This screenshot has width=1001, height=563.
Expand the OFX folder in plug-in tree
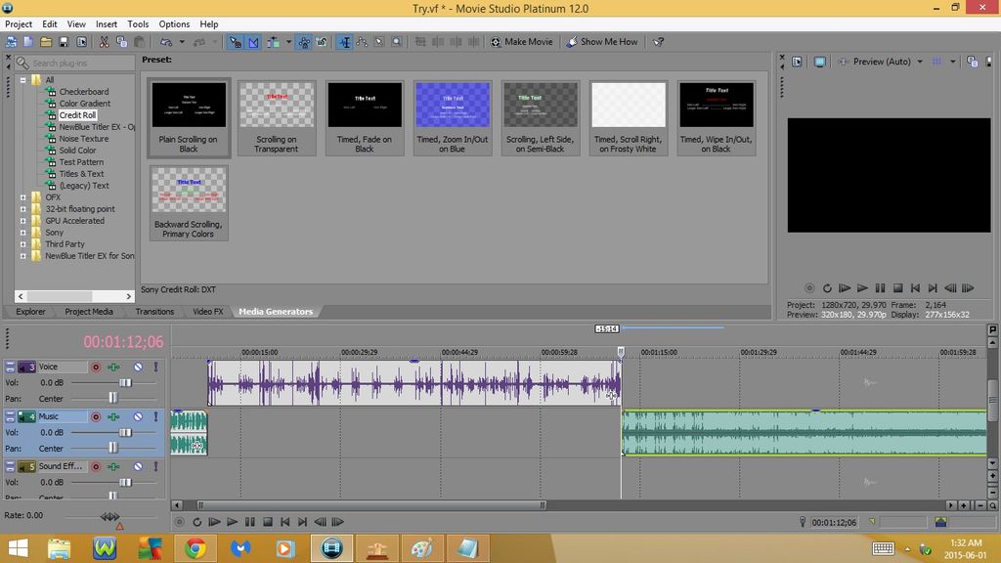[x=24, y=197]
